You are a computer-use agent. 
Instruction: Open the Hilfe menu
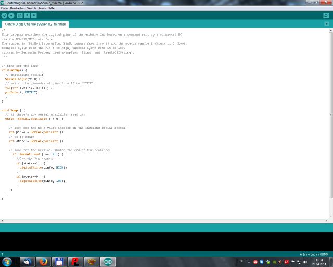pos(51,8)
